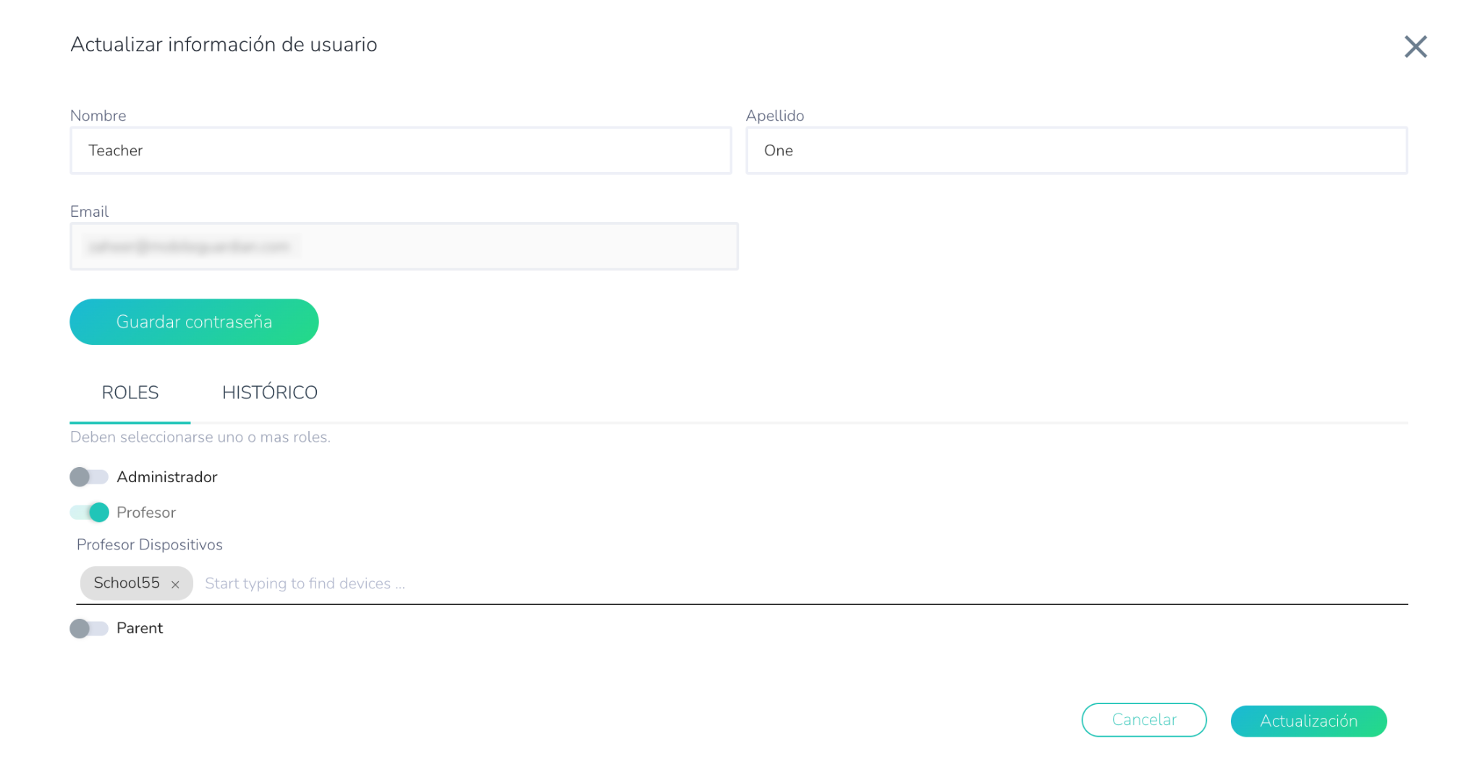
Task: Turn on the Parent role switch
Action: [89, 628]
